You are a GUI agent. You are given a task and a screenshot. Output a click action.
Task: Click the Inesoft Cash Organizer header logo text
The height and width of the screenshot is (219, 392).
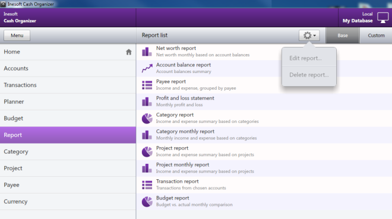(x=20, y=17)
